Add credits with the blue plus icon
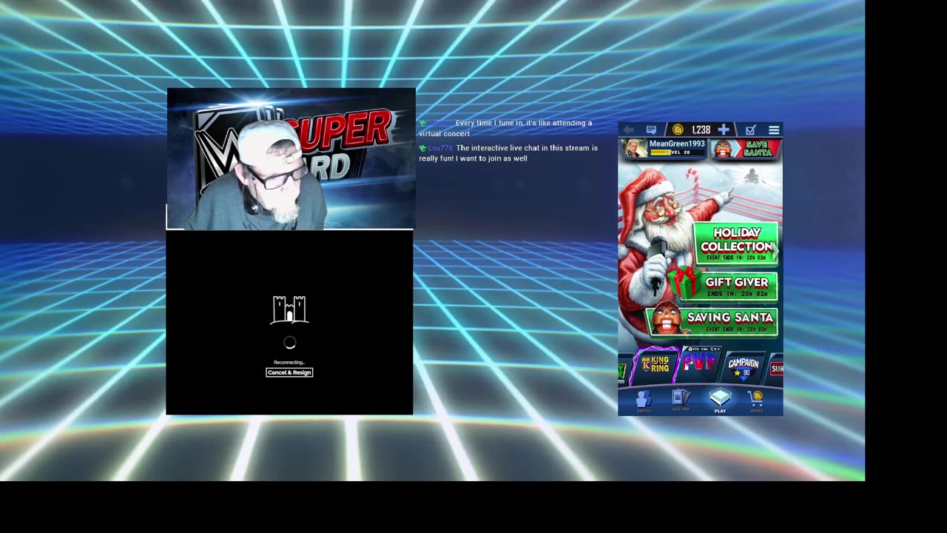Image resolution: width=947 pixels, height=533 pixels. coord(724,130)
